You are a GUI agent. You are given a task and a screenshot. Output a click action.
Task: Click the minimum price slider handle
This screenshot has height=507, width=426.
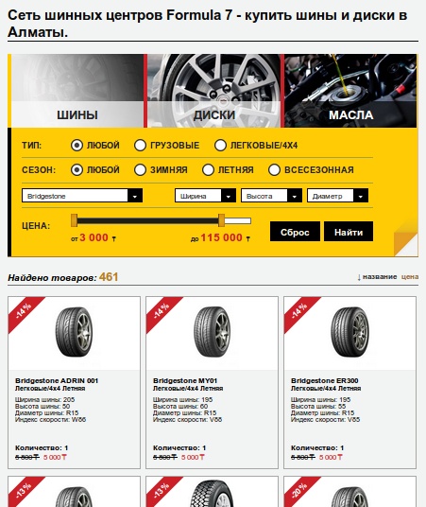[x=74, y=220]
